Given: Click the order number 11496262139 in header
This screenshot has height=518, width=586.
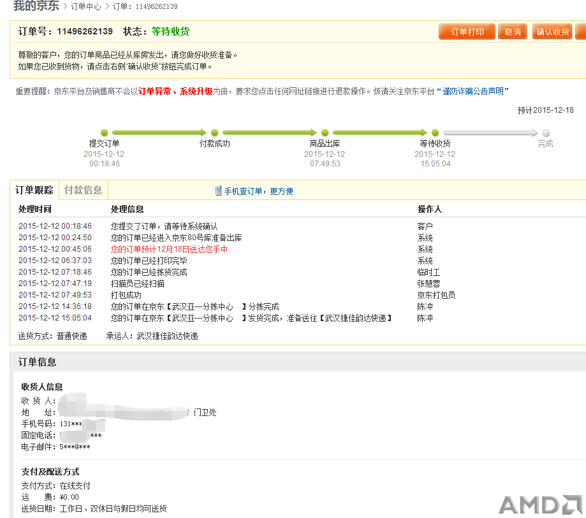Looking at the screenshot, I should pos(85,31).
